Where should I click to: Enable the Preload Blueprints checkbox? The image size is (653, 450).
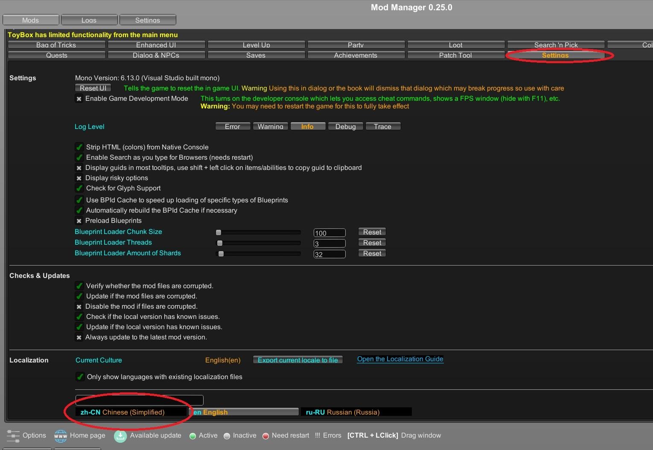79,221
